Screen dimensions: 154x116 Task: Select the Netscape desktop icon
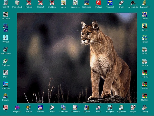[87, 3]
